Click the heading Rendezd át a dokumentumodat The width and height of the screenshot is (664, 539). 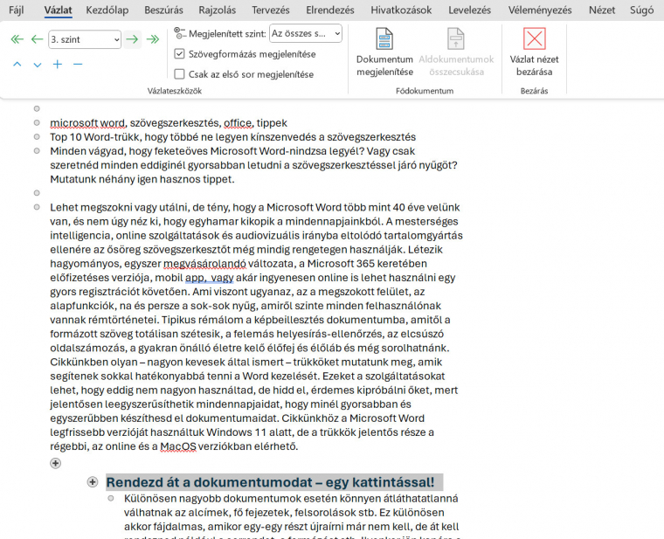pos(270,482)
